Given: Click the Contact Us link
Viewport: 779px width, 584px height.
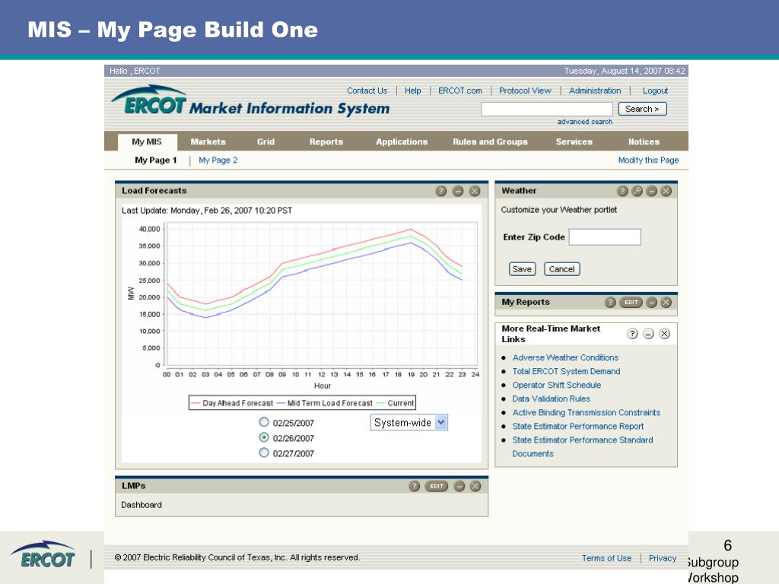Looking at the screenshot, I should (367, 90).
